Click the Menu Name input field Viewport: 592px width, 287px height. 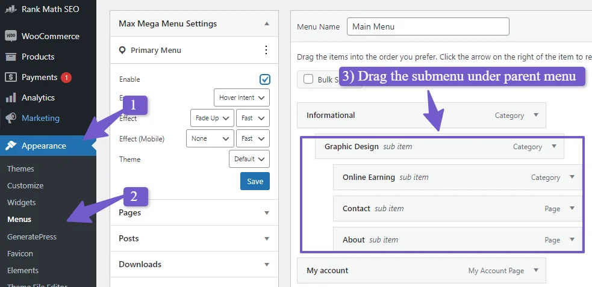tap(428, 27)
